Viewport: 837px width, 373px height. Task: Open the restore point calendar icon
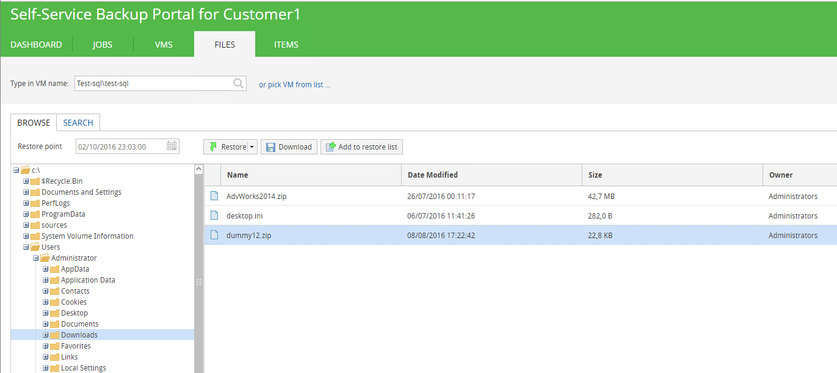click(x=172, y=146)
